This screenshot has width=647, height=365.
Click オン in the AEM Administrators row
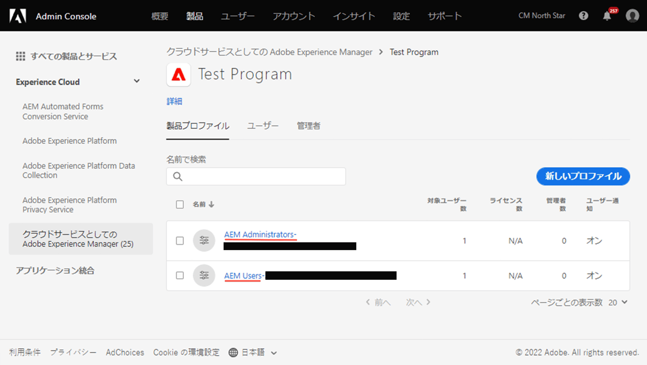pos(594,241)
